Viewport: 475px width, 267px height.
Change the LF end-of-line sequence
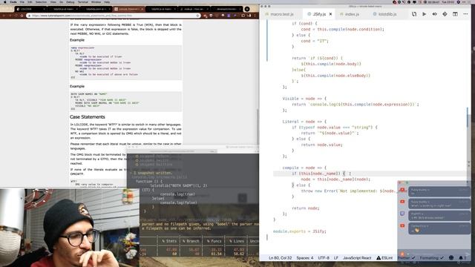point(336,258)
